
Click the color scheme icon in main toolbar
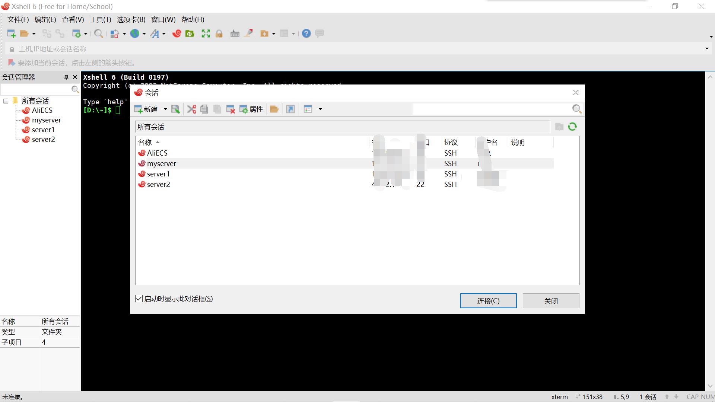click(115, 33)
